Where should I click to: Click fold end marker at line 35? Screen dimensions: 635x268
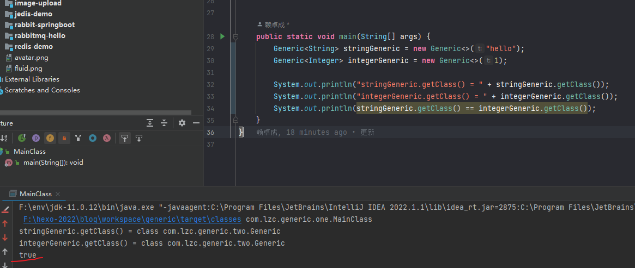coord(235,120)
